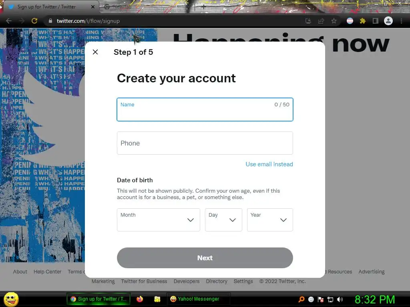The height and width of the screenshot is (307, 410).
Task: Click into the Name input field
Action: tap(205, 110)
